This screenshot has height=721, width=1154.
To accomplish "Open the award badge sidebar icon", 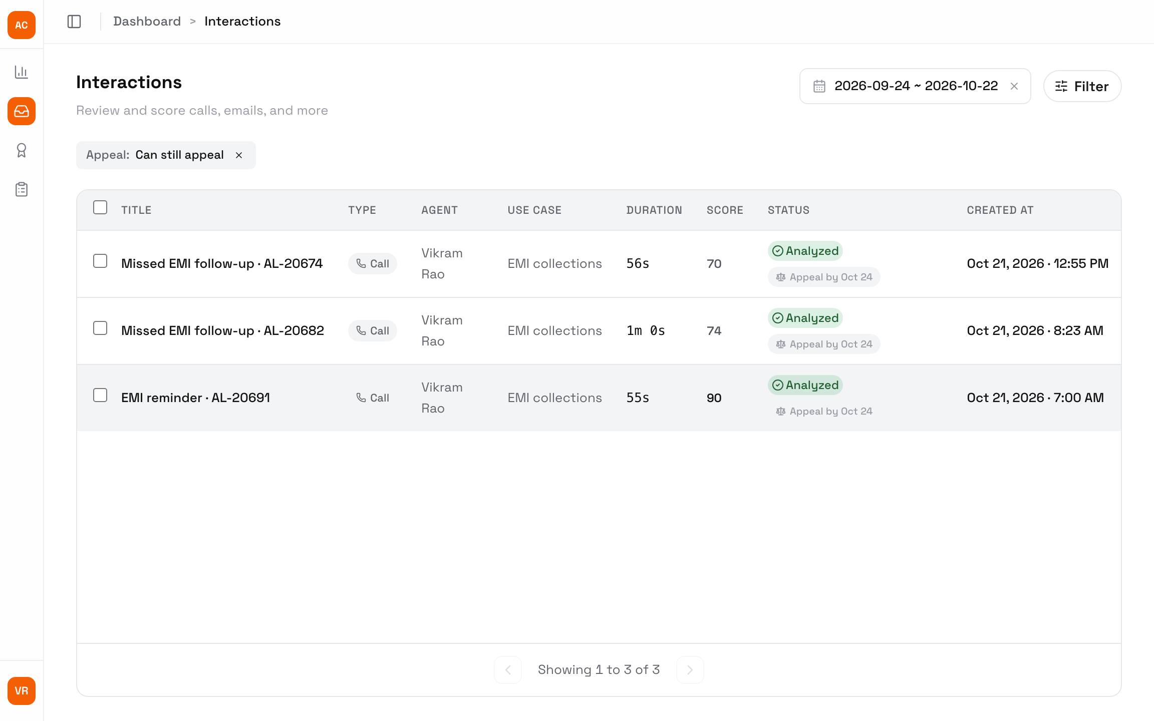I will pos(22,150).
